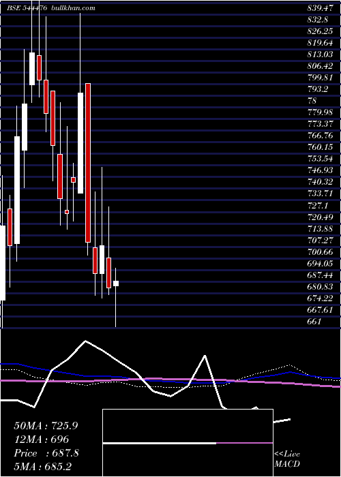Click the 50MA : 725.9 readout
The width and height of the screenshot is (341, 477).
[46, 426]
